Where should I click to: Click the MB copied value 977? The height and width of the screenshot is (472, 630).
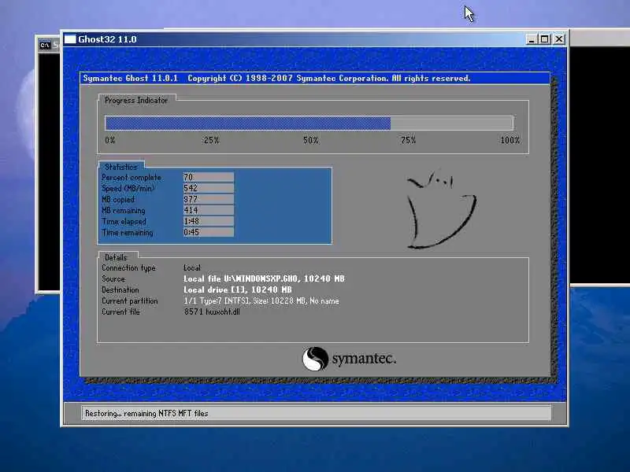[209, 199]
